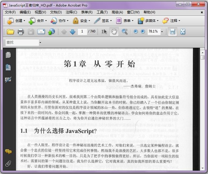Open a file with the folder icon
The width and height of the screenshot is (208, 174).
(x=10, y=32)
